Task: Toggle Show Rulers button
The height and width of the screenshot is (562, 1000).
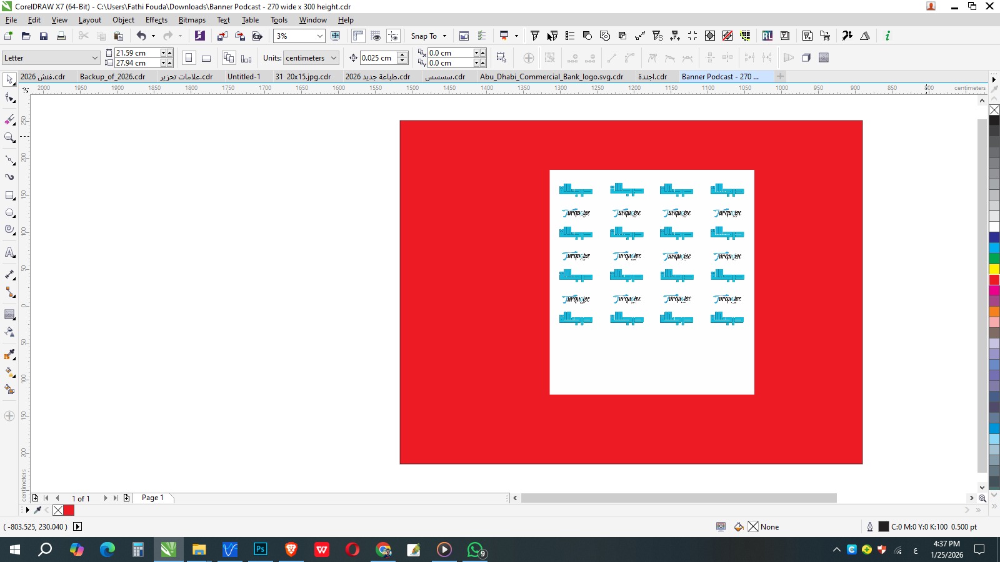Action: pyautogui.click(x=358, y=36)
